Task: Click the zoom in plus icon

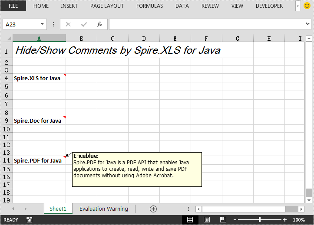Action: pos(285,220)
